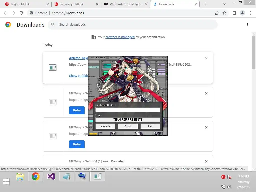Click the Generate button in the keygen
This screenshot has width=256, height=192.
point(105,126)
